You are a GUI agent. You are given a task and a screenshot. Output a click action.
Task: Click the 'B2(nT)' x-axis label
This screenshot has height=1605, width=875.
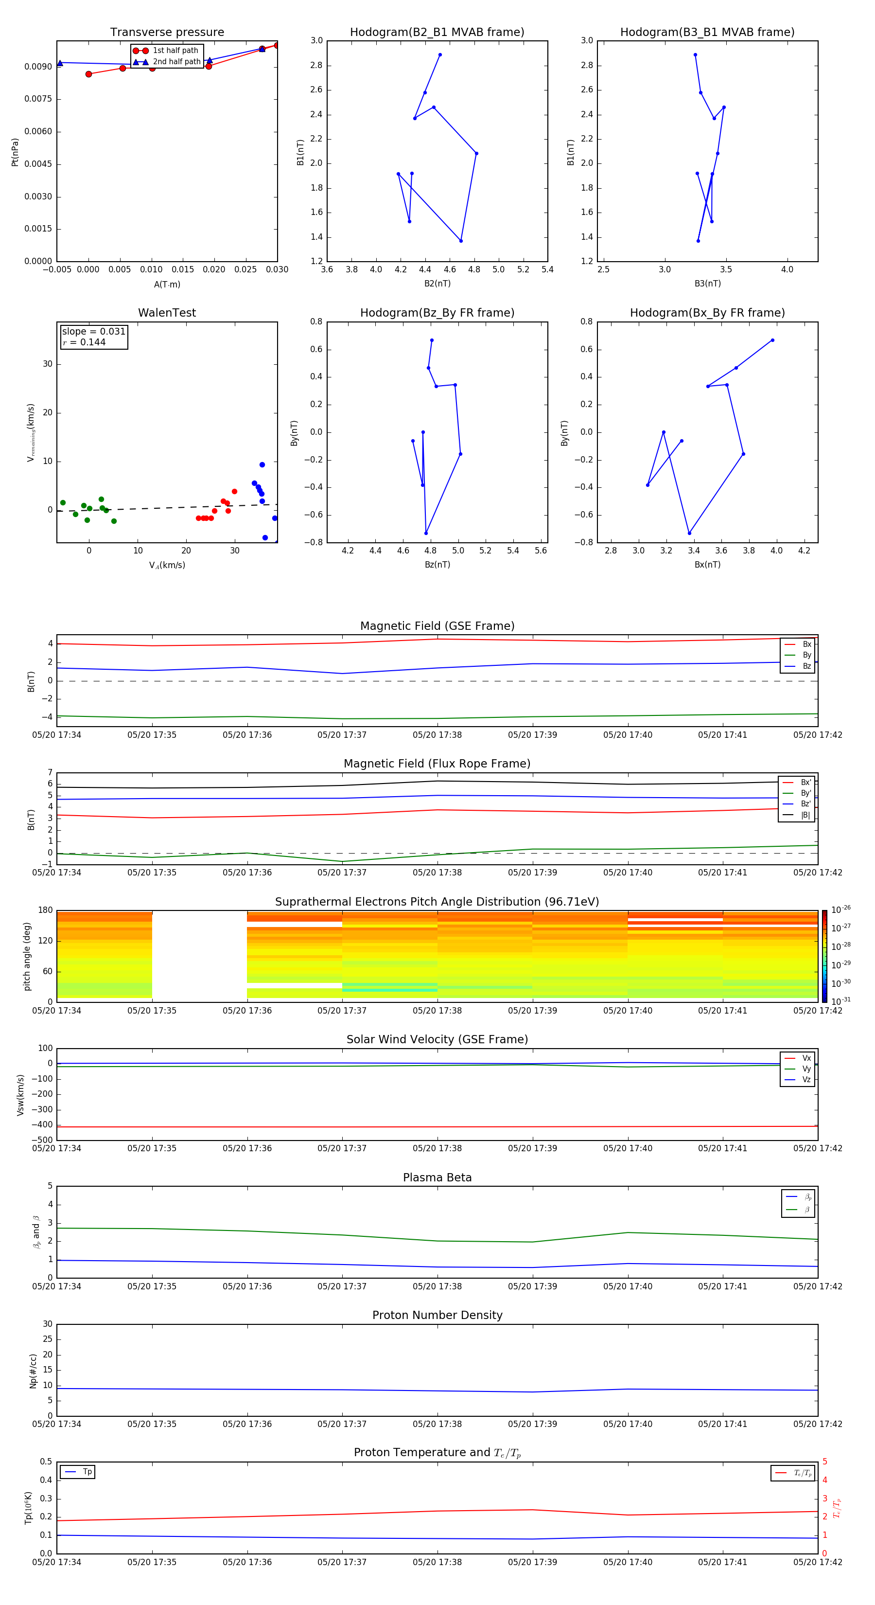[437, 284]
